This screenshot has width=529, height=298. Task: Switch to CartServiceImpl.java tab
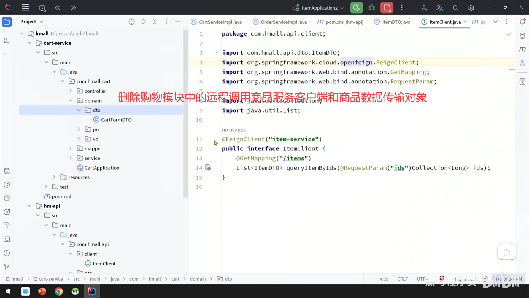[x=220, y=22]
